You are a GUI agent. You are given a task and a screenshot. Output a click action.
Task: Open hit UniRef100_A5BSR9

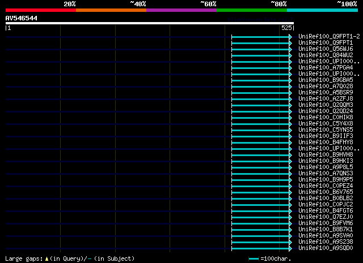[326, 93]
